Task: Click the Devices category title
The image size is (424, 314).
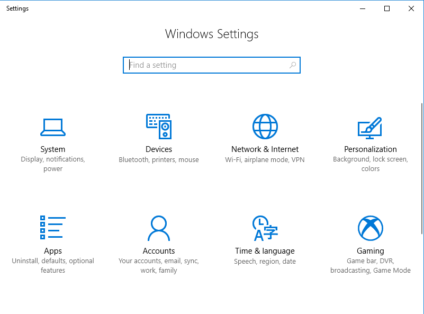Action: (x=159, y=149)
